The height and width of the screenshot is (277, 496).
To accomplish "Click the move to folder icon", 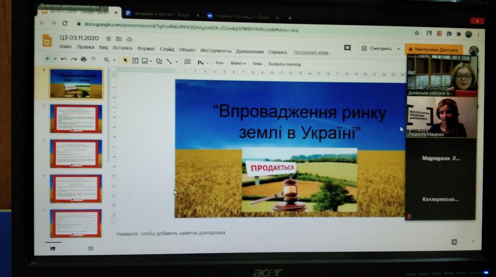I will (x=119, y=39).
